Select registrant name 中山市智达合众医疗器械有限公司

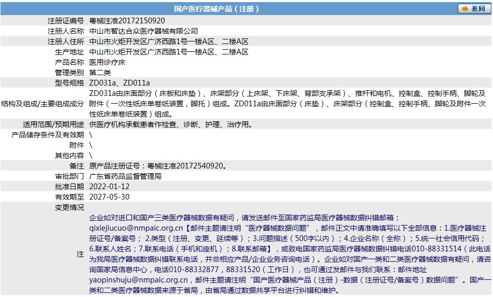click(143, 31)
